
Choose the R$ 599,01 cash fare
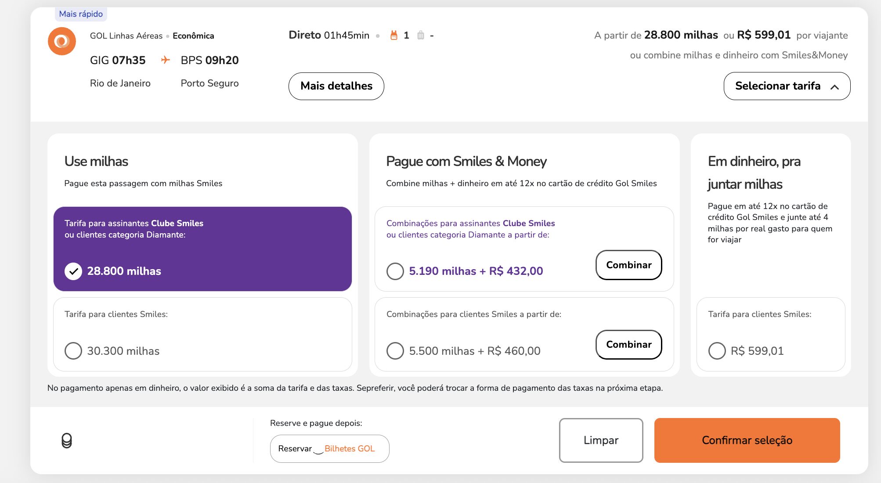[x=717, y=351]
